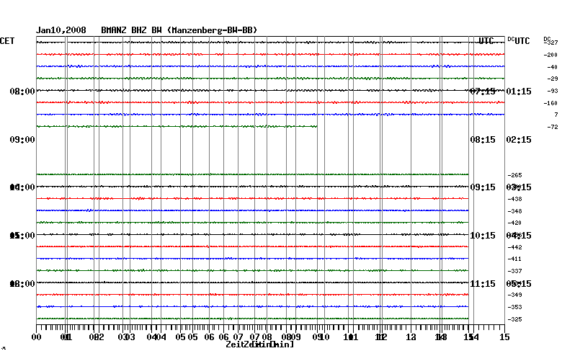Click the 10:15 time label
The width and height of the screenshot is (562, 356).
483,235
